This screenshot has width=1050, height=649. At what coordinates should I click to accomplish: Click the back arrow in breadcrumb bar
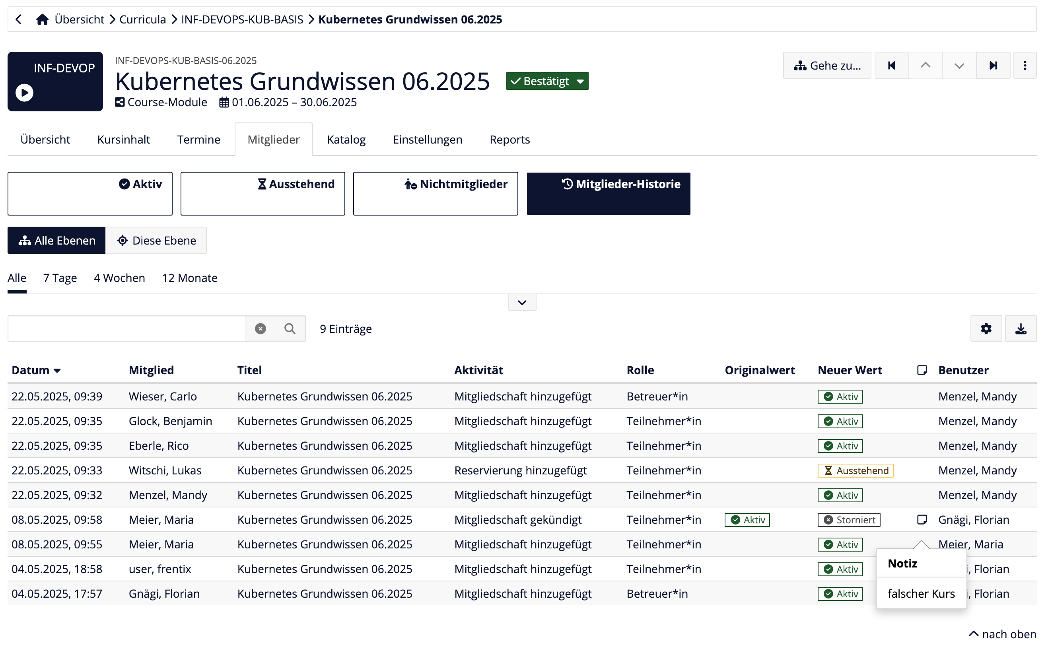18,19
